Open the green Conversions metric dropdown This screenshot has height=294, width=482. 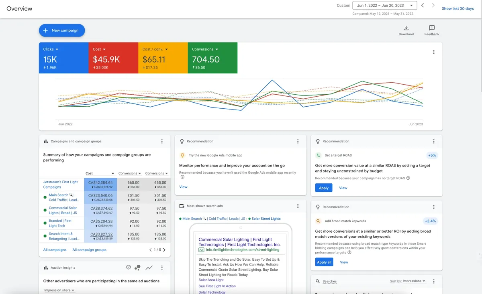(x=205, y=49)
